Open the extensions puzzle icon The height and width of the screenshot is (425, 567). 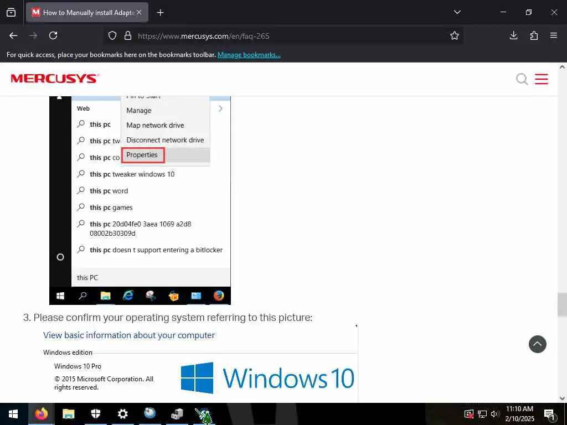(x=534, y=36)
